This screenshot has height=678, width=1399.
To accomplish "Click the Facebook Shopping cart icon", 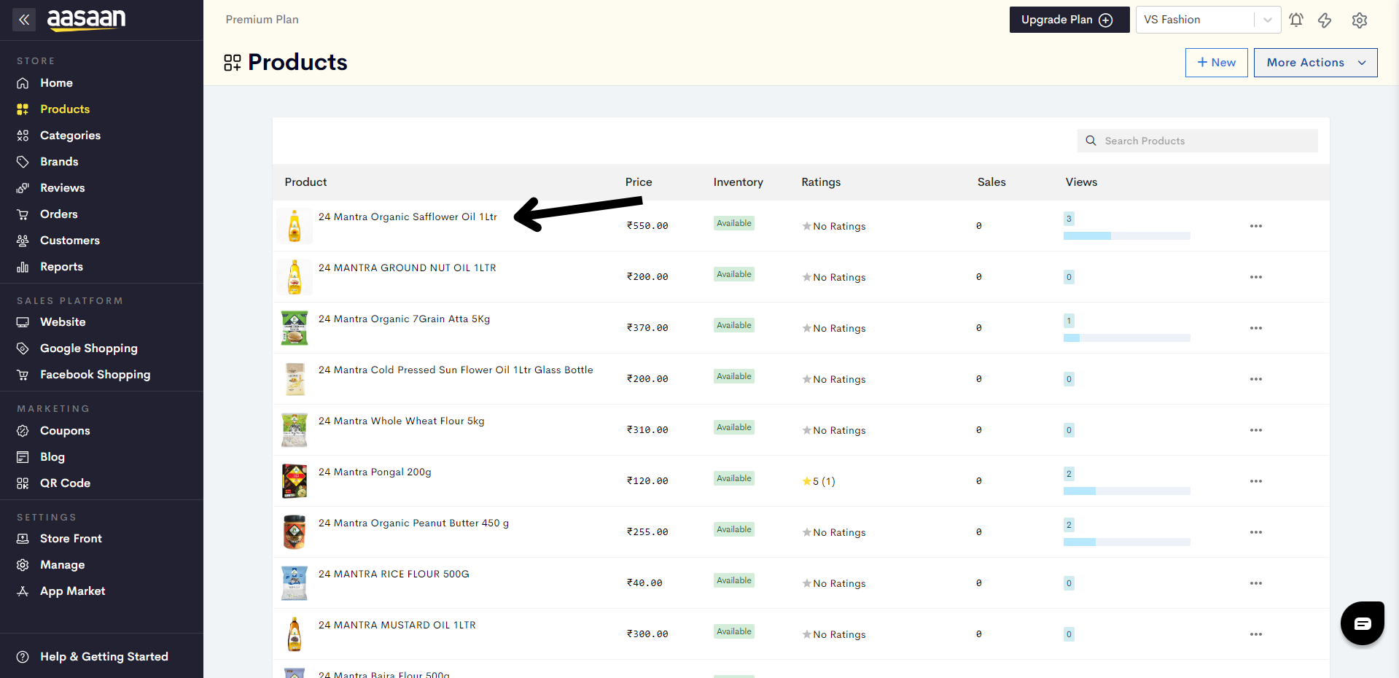I will [x=23, y=375].
